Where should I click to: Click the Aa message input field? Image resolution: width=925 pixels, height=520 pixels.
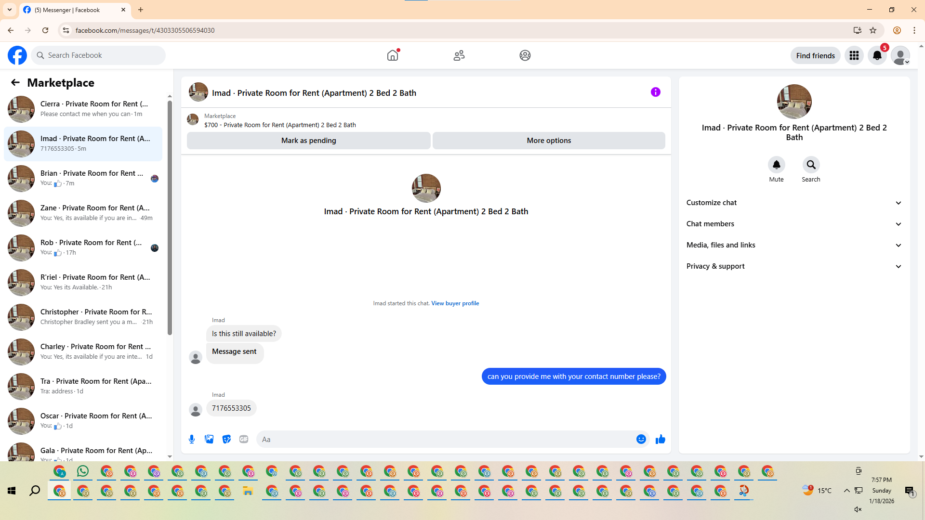pos(443,439)
